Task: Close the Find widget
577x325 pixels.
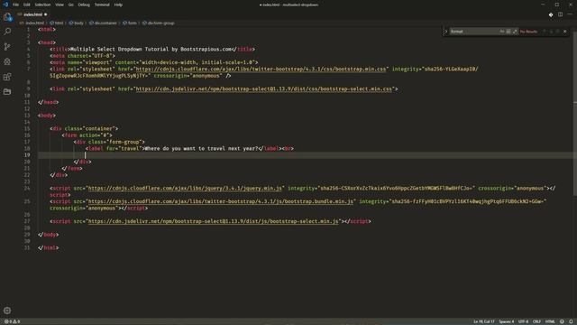Action: (565, 32)
